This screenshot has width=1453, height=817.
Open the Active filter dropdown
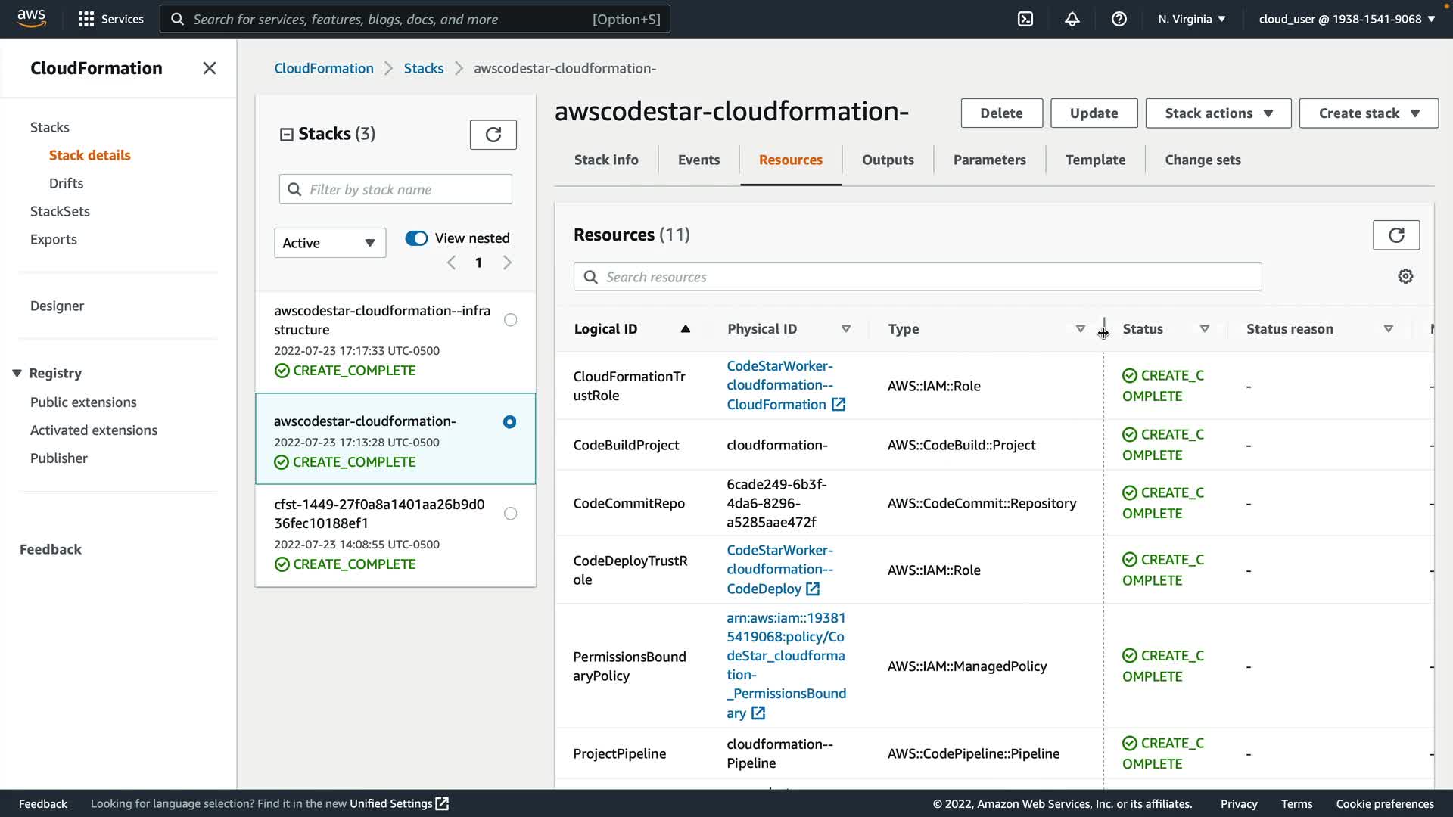pyautogui.click(x=329, y=243)
